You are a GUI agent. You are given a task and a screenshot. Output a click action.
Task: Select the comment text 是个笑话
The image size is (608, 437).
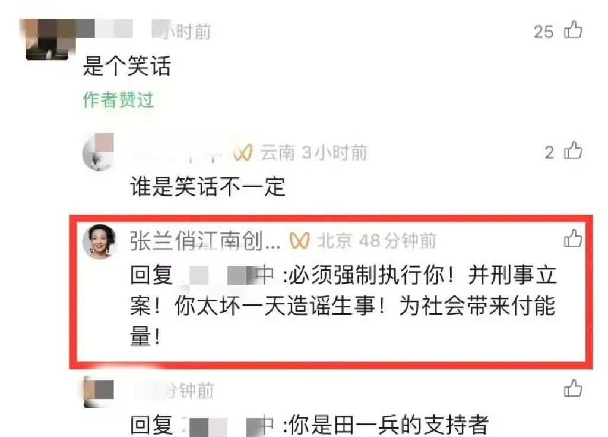pyautogui.click(x=127, y=65)
